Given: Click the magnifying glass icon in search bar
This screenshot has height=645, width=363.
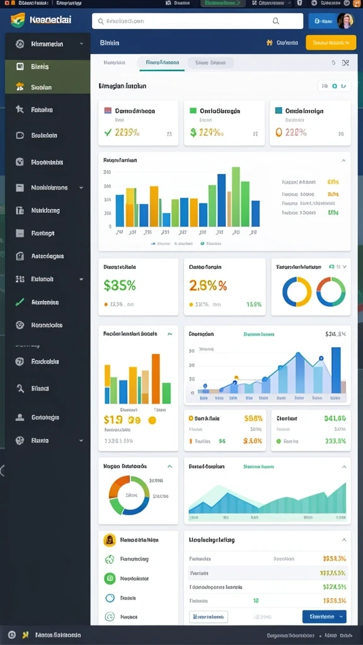Looking at the screenshot, I should pyautogui.click(x=276, y=21).
